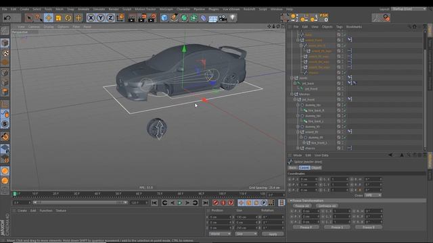Toggle Autokeying button
Screen dimensions: 433x243
[223, 203]
